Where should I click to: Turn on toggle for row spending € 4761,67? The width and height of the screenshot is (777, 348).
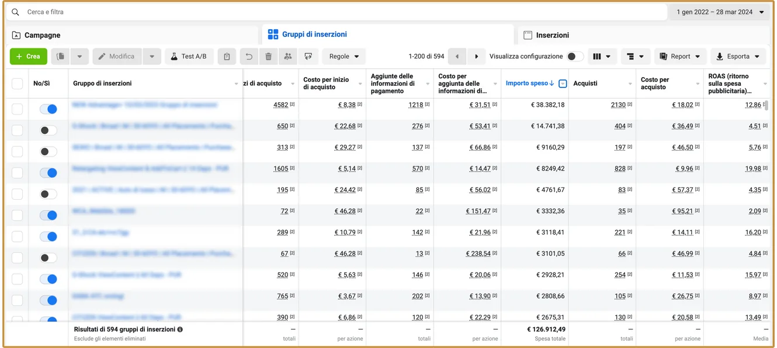48,194
